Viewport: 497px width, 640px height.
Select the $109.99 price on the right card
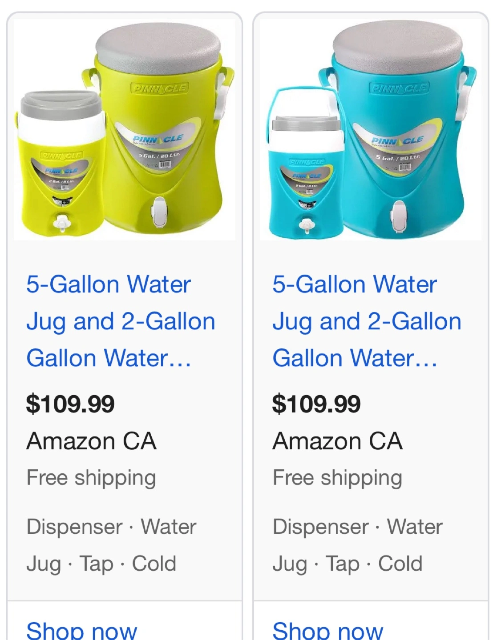click(316, 404)
